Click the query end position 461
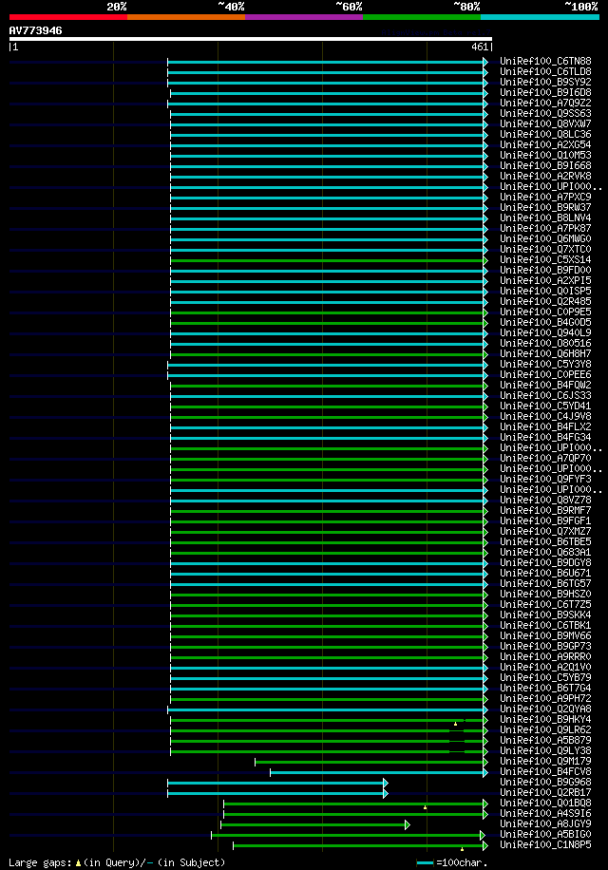 [x=480, y=47]
